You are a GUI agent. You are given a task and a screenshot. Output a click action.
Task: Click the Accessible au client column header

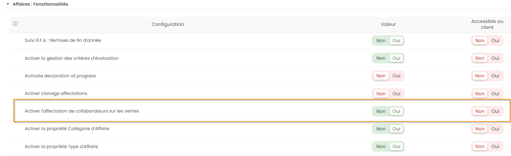coord(487,24)
